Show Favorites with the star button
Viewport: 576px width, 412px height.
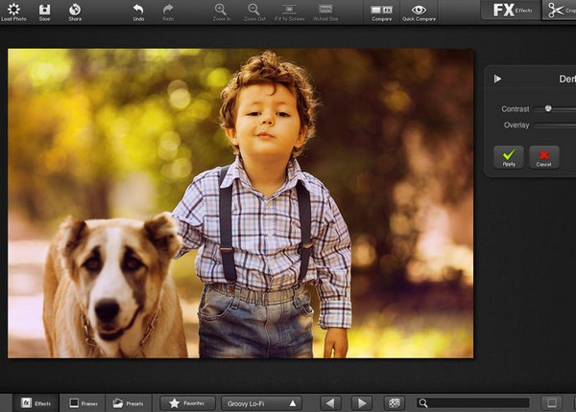187,403
